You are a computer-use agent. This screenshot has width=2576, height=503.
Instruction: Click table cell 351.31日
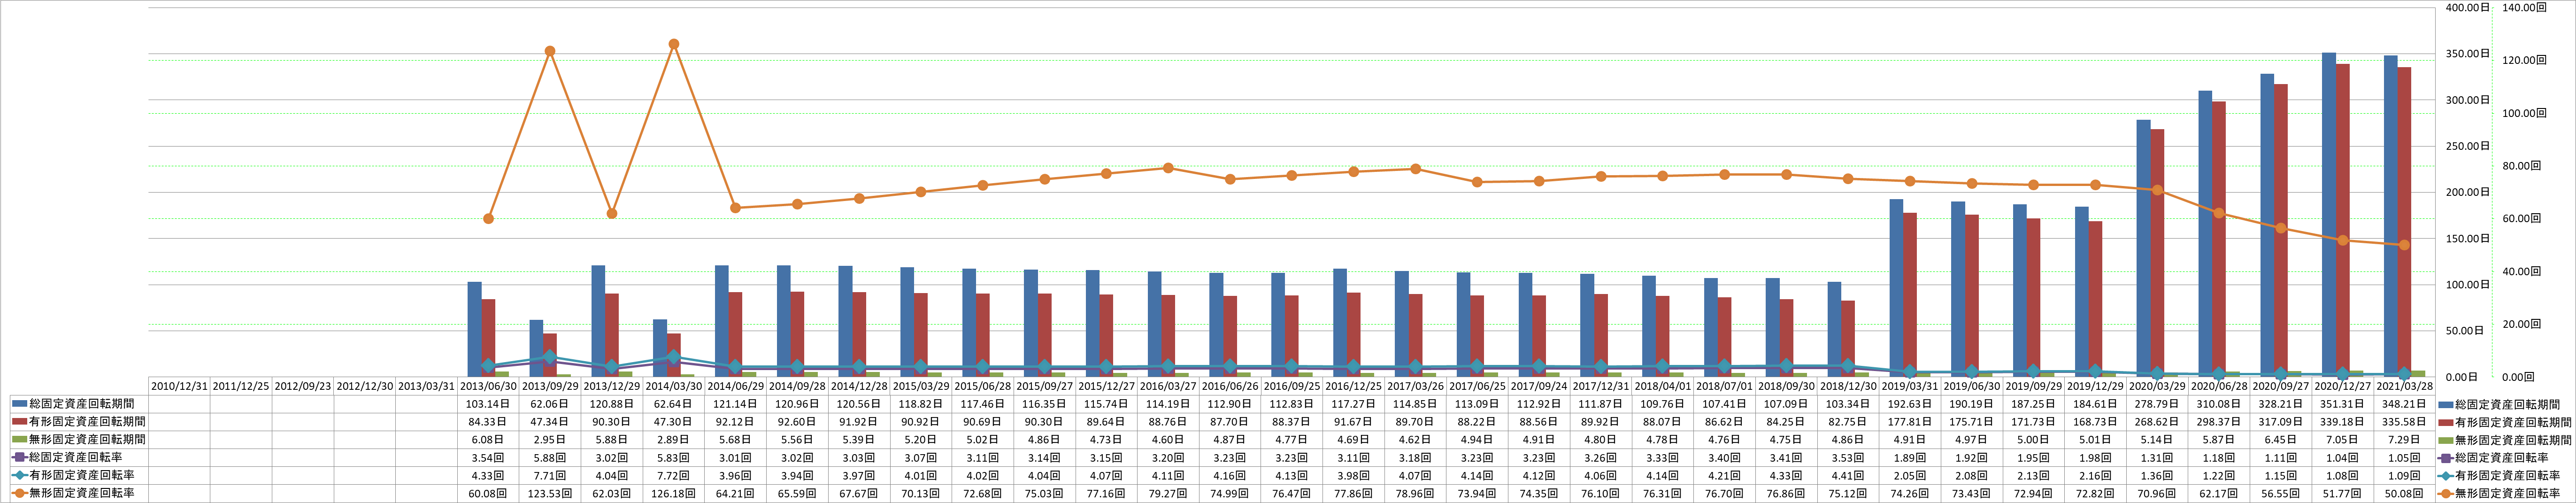pyautogui.click(x=2342, y=404)
